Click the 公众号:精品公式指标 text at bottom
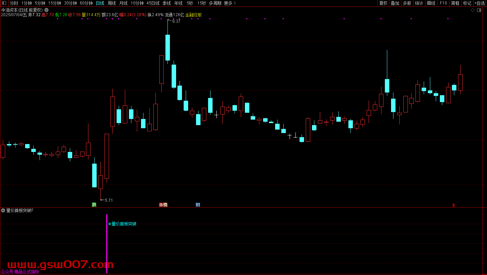Screen dimensions: 487x275 pyautogui.click(x=20, y=272)
